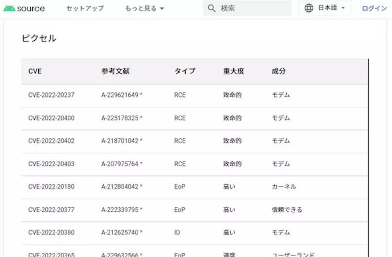Click the 検索 search field

tap(247, 8)
